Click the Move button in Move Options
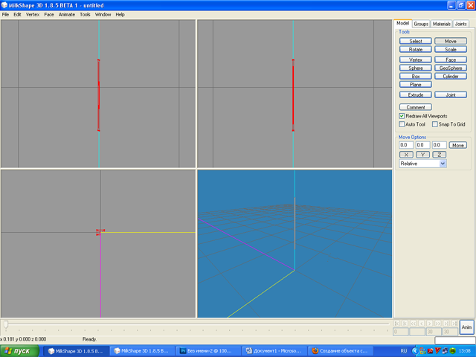 click(458, 145)
